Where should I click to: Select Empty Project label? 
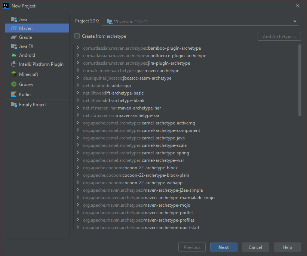pyautogui.click(x=33, y=105)
